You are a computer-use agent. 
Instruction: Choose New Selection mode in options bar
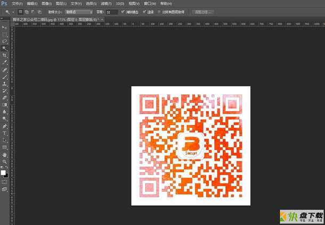pyautogui.click(x=20, y=12)
